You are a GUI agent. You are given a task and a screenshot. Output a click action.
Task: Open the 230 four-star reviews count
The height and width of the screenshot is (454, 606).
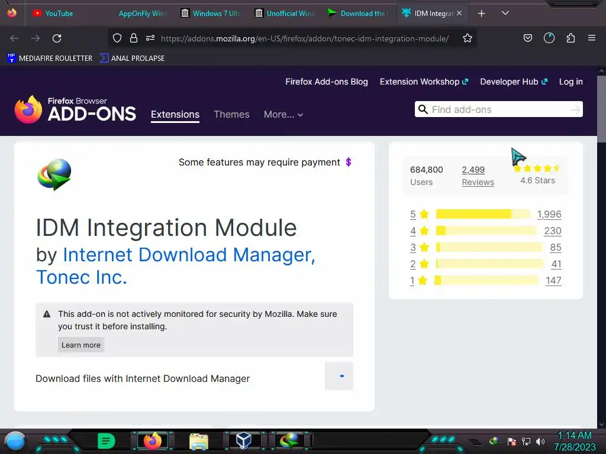[x=553, y=231]
